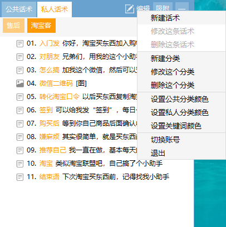Image resolution: width=226 pixels, height=227 pixels.
Task: Click the text icon of row 06 签到
Action: [x=20, y=110]
